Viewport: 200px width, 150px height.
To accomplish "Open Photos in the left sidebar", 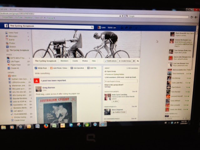I will point(12,43).
